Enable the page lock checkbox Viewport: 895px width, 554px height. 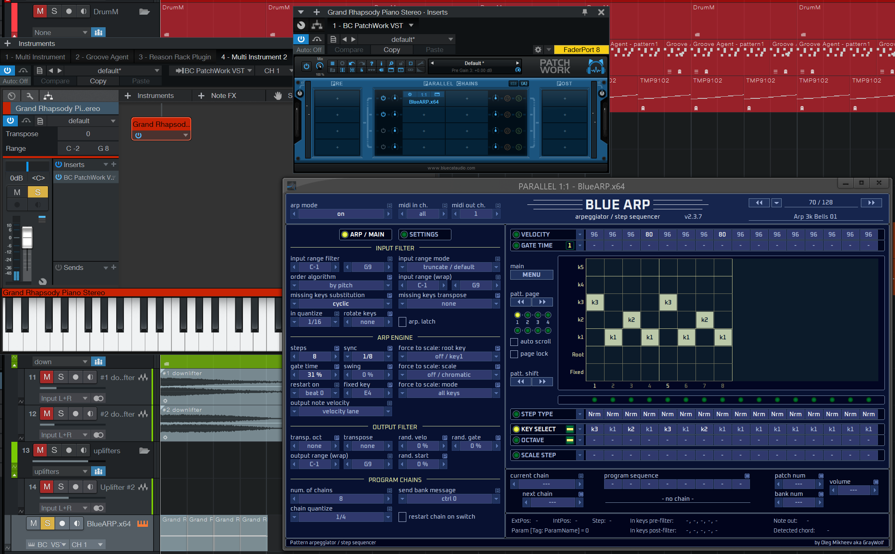[x=514, y=354]
